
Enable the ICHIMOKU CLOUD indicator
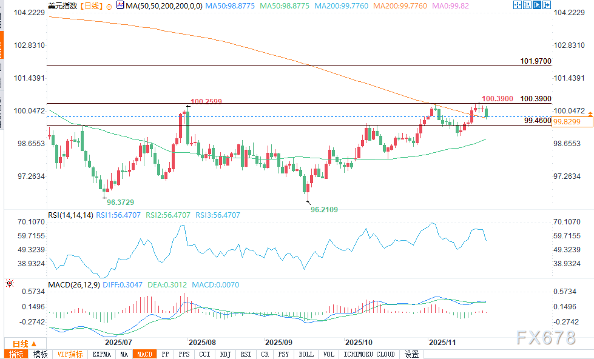[x=369, y=354]
